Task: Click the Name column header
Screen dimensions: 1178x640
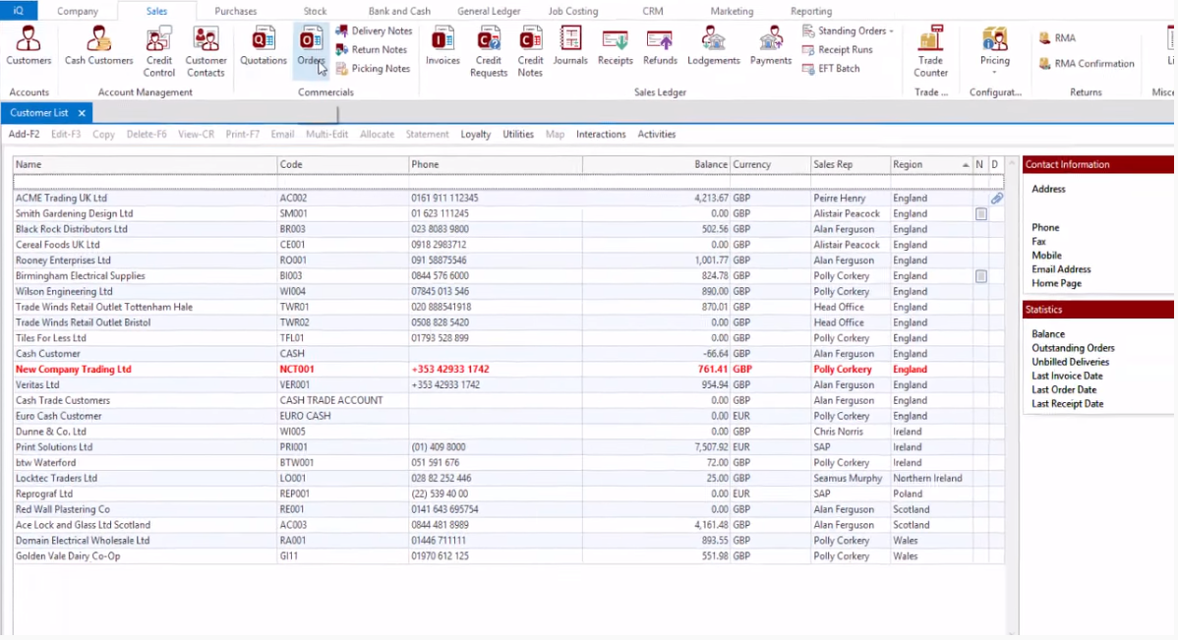Action: (x=145, y=164)
